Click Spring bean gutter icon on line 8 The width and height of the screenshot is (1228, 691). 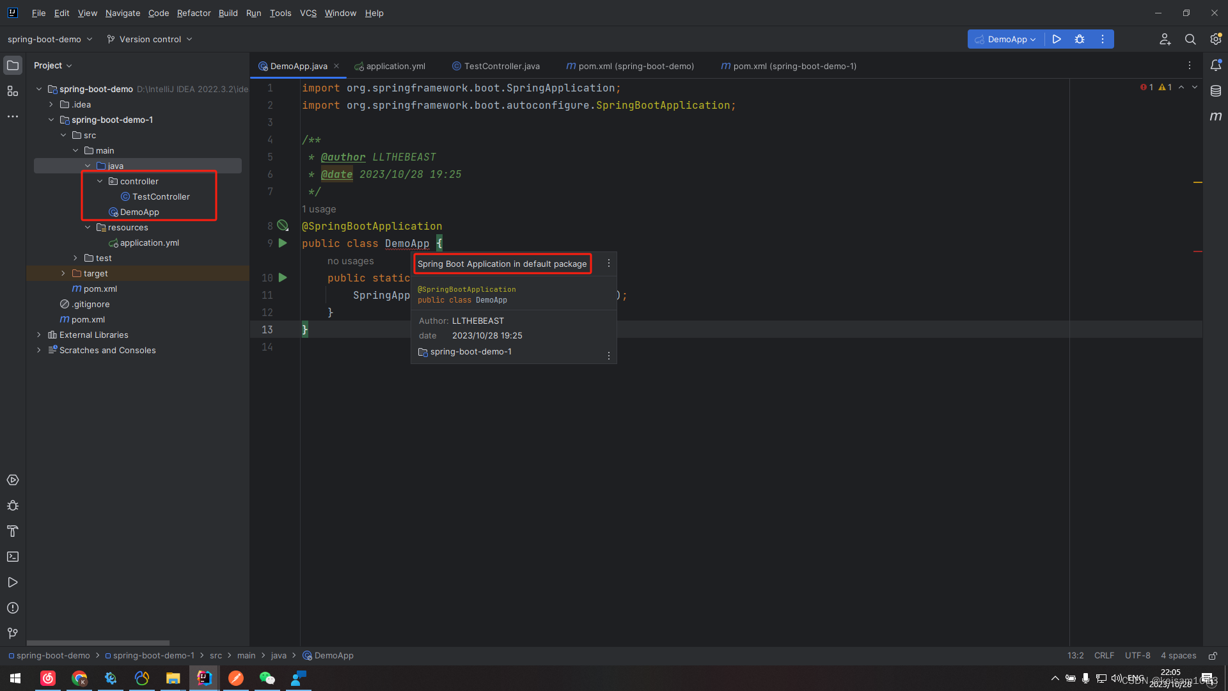point(283,225)
